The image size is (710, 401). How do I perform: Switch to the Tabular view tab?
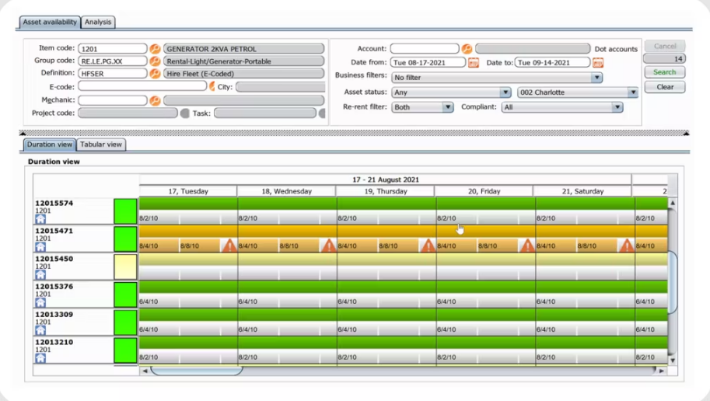click(x=101, y=145)
